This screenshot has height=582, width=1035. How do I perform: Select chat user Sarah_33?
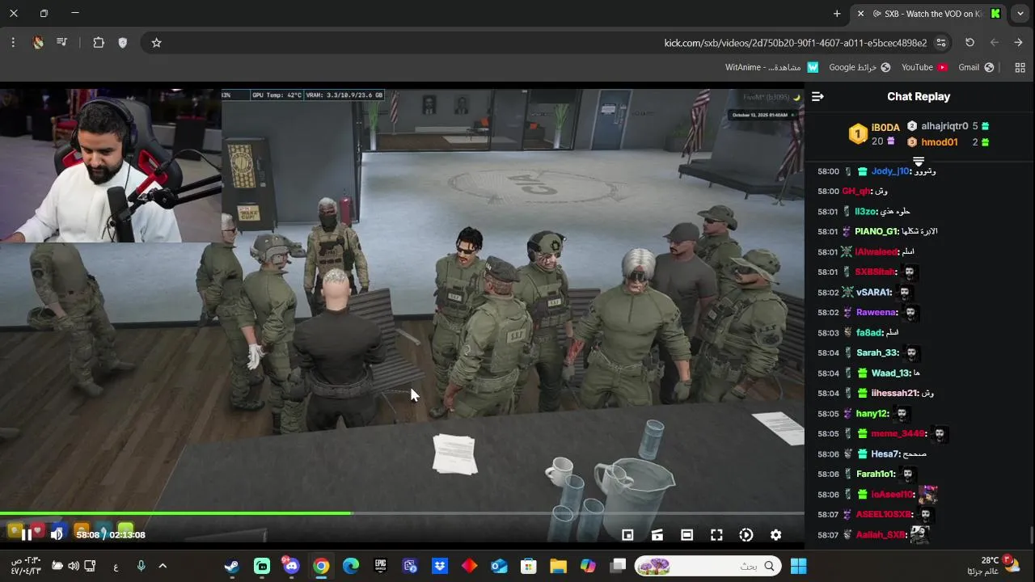[877, 352]
